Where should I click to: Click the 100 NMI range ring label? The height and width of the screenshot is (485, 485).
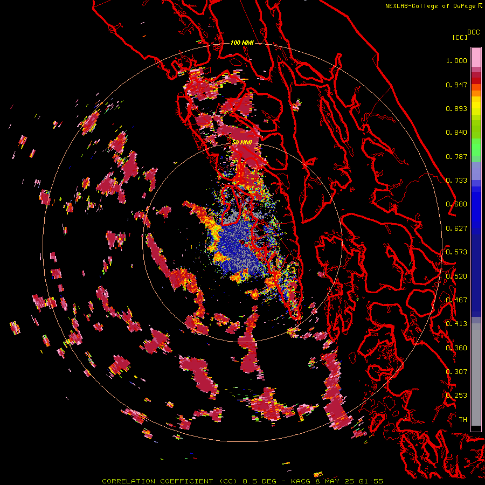click(242, 43)
